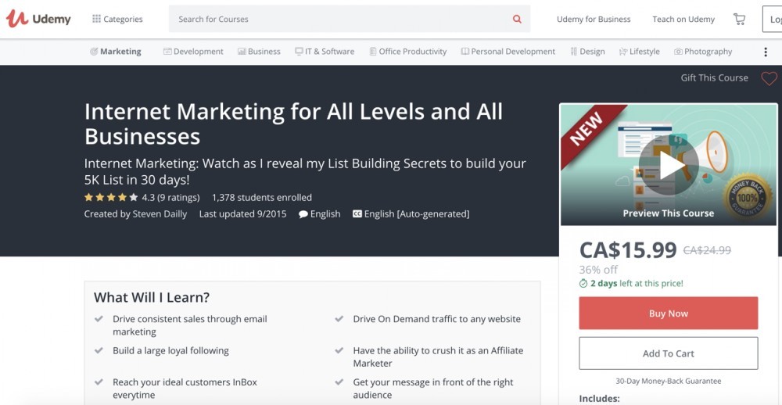Click Preview This Course label
Viewport: 782px width, 405px height.
pos(669,213)
